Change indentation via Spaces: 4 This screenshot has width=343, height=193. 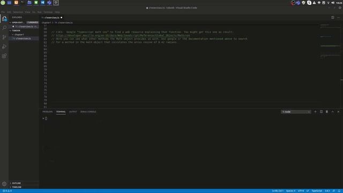pyautogui.click(x=290, y=191)
